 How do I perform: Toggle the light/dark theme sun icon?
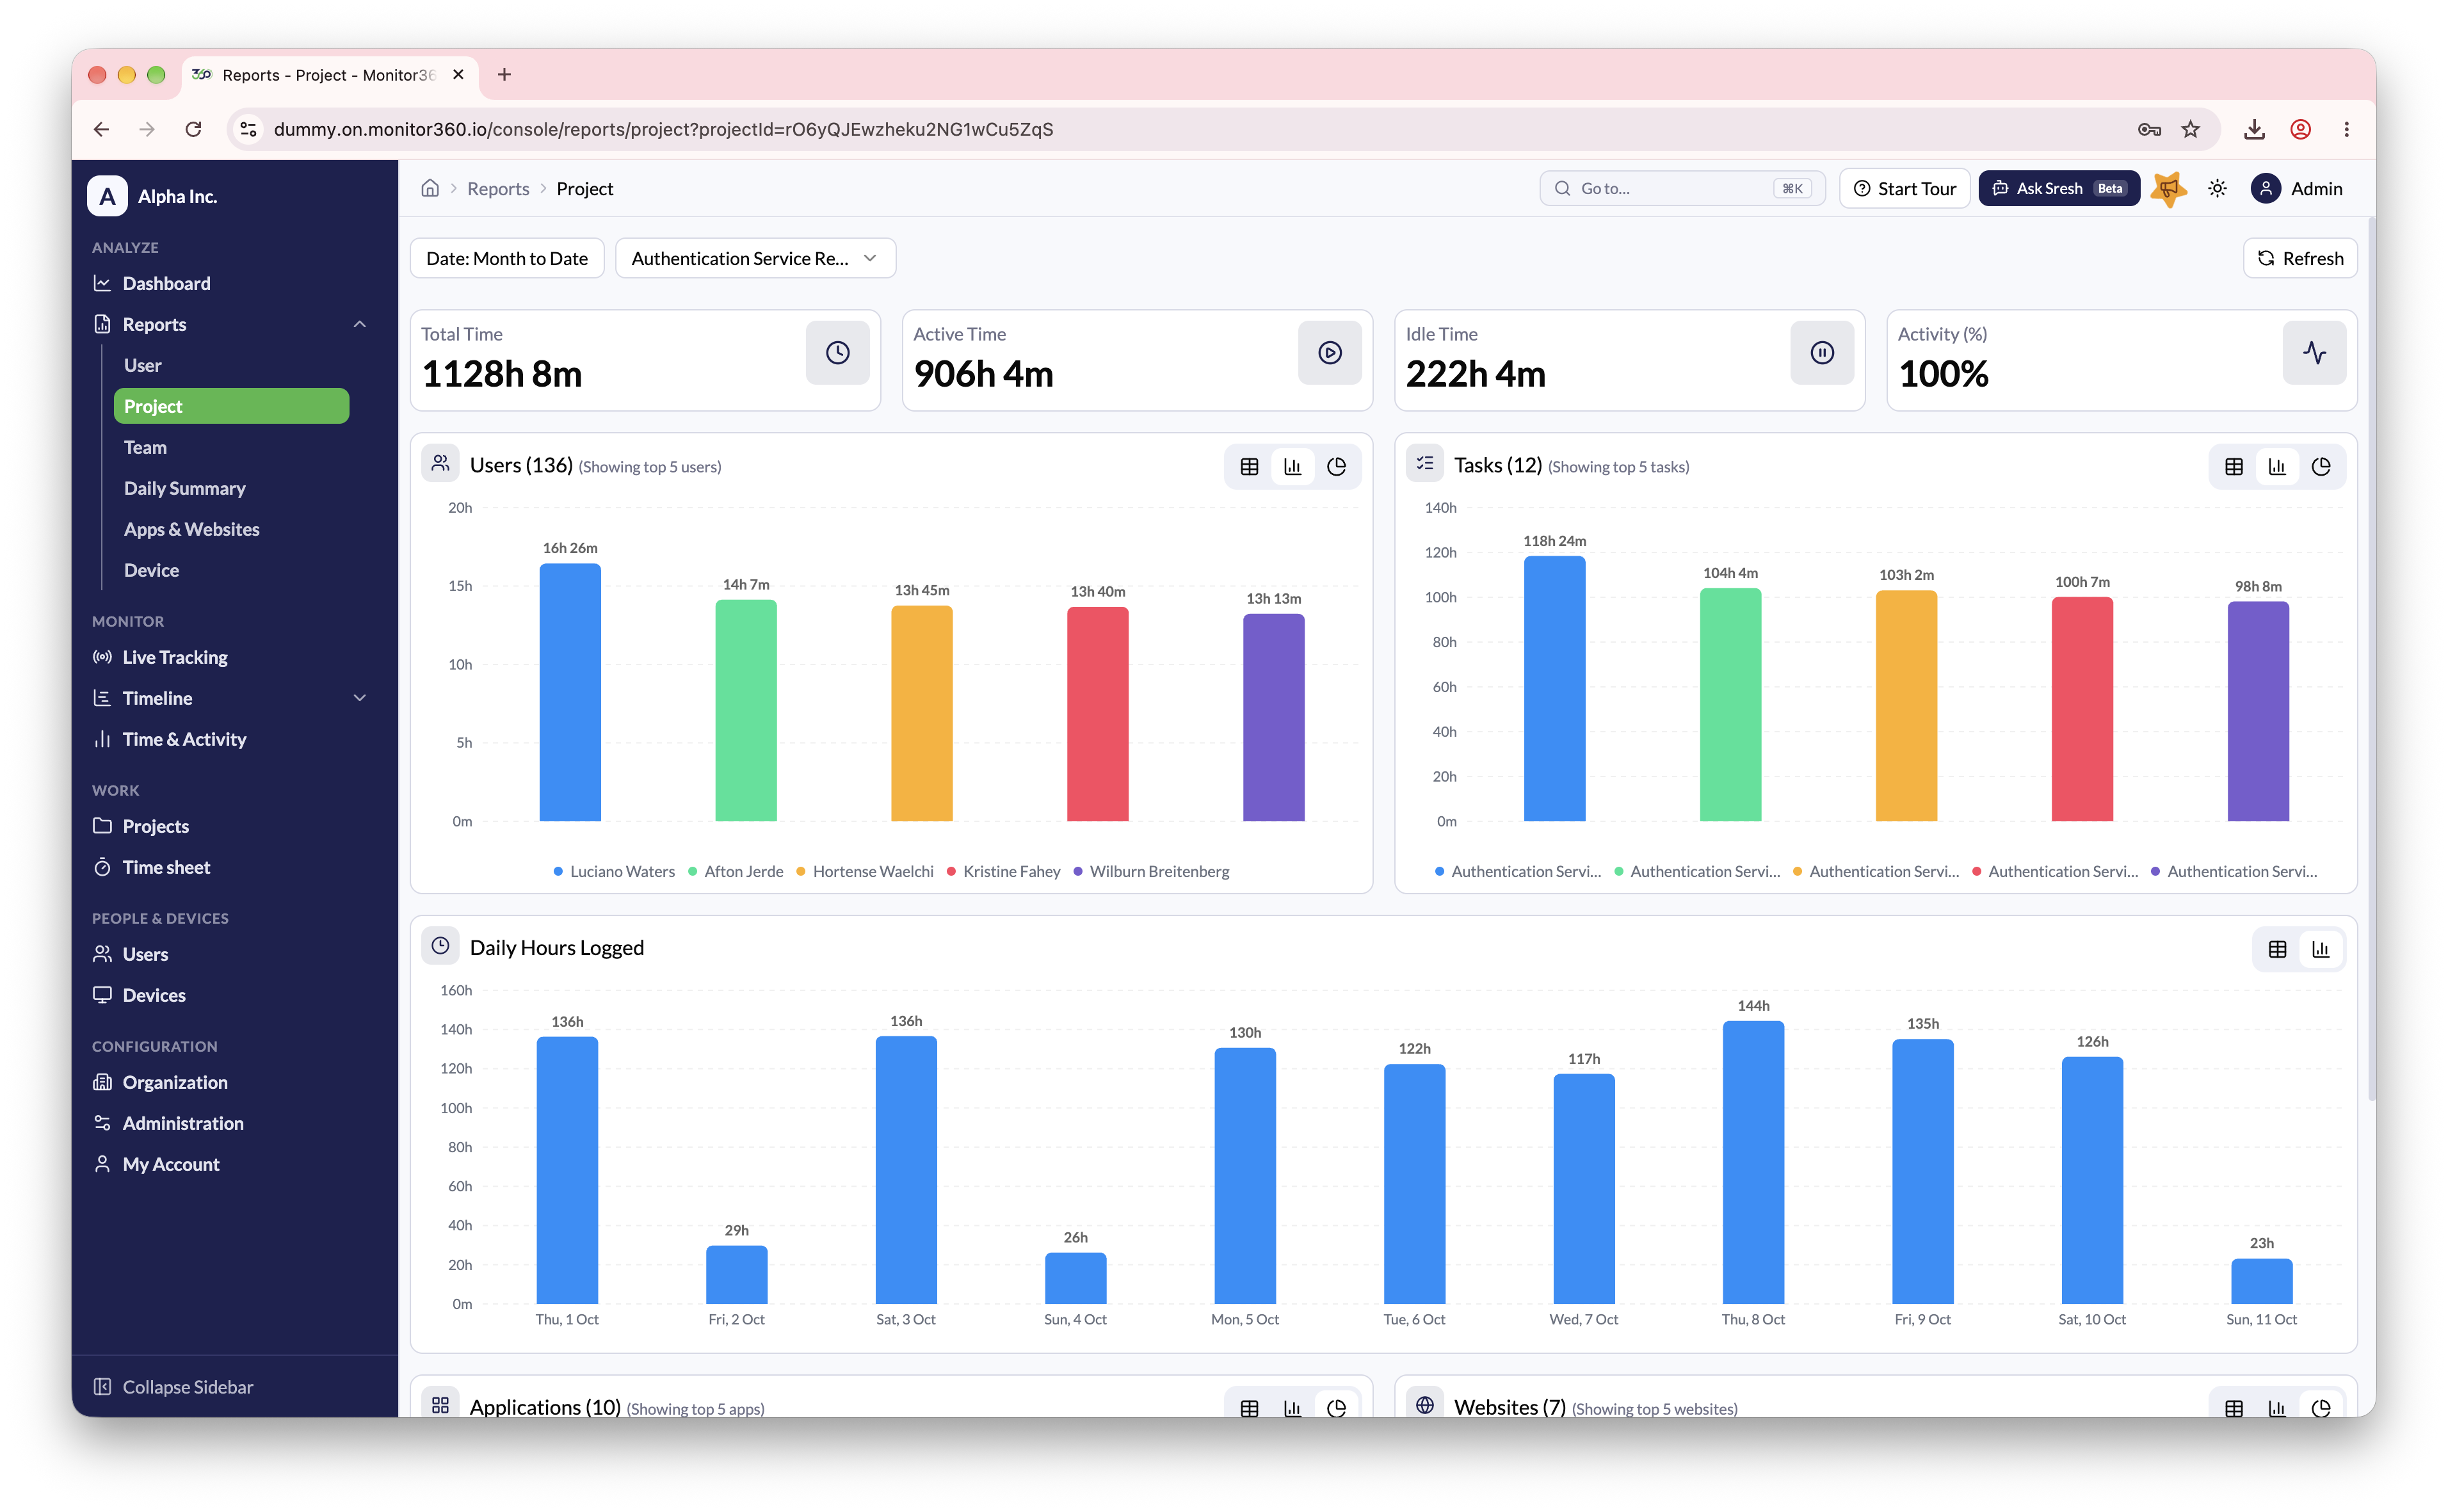coord(2217,188)
